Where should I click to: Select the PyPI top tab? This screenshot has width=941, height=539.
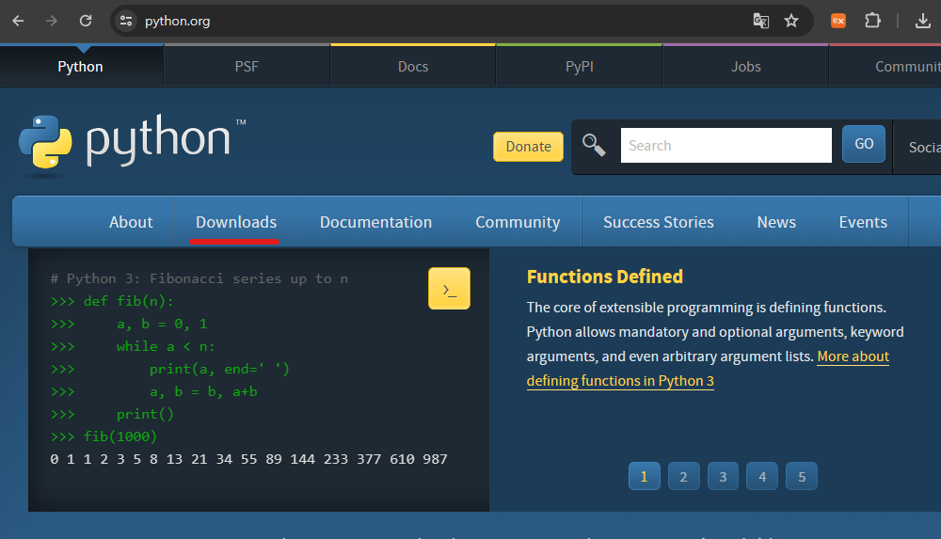[x=579, y=67]
